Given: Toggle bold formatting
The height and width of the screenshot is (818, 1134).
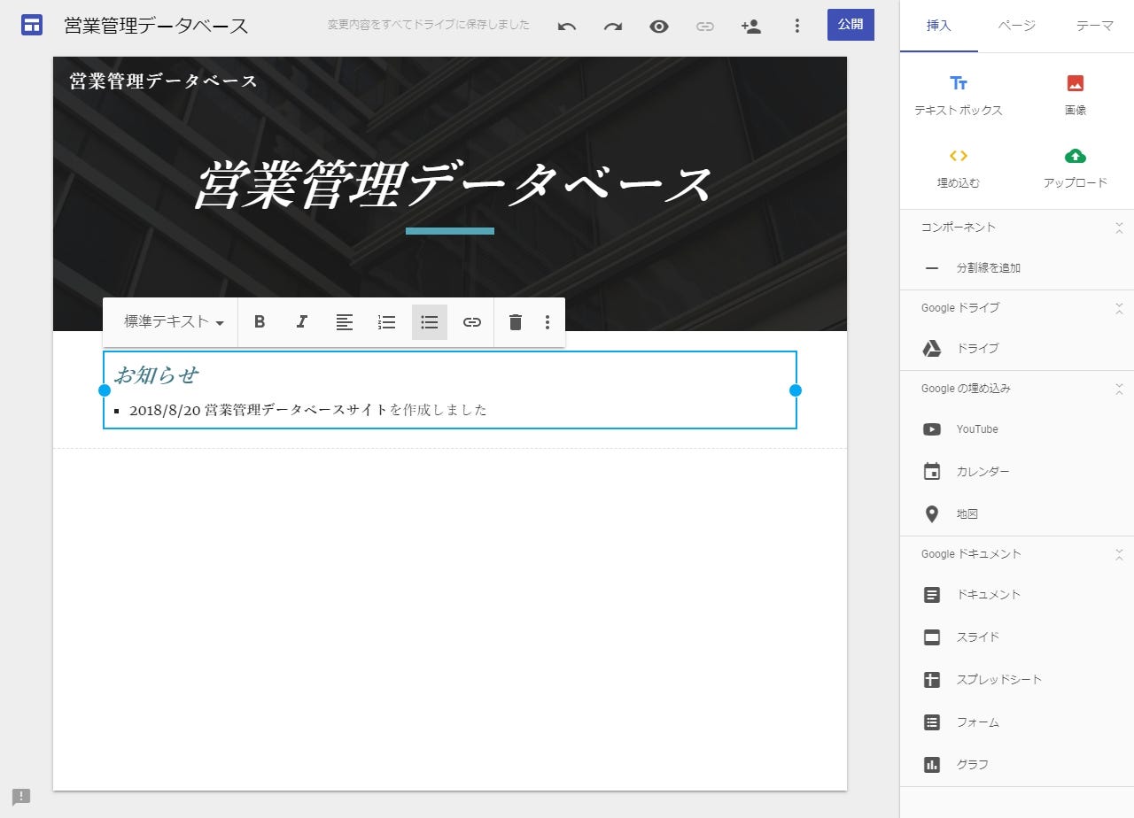Looking at the screenshot, I should (260, 322).
